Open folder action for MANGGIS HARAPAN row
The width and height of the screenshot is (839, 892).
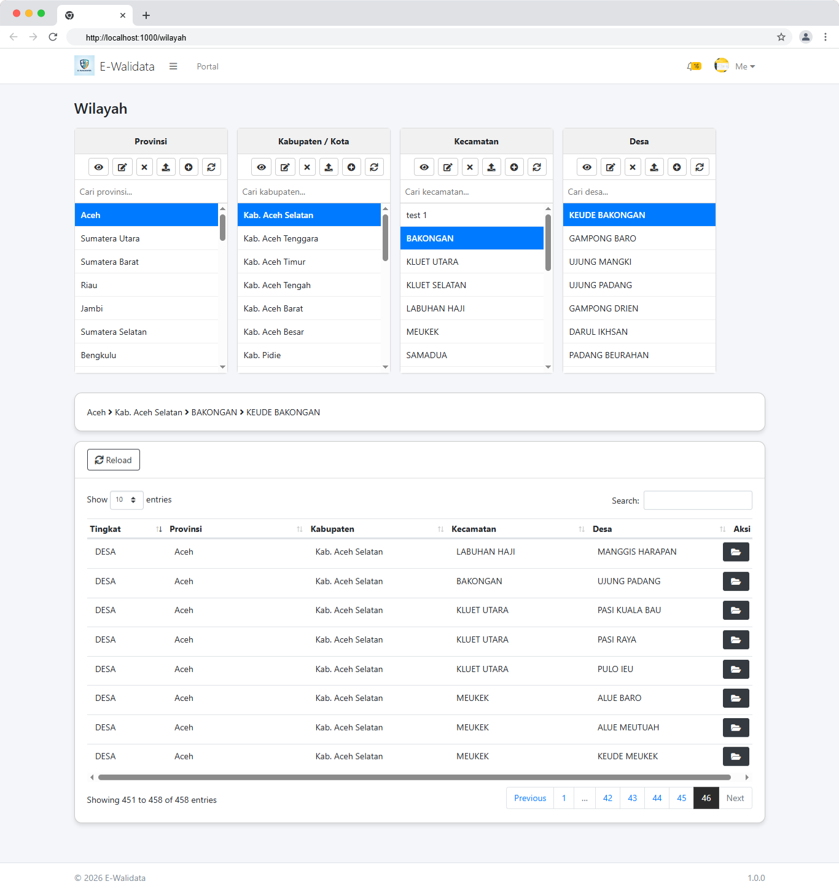[735, 552]
